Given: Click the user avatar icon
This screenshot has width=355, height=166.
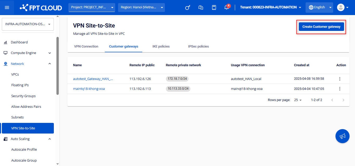Looking at the screenshot, I should (x=341, y=8).
